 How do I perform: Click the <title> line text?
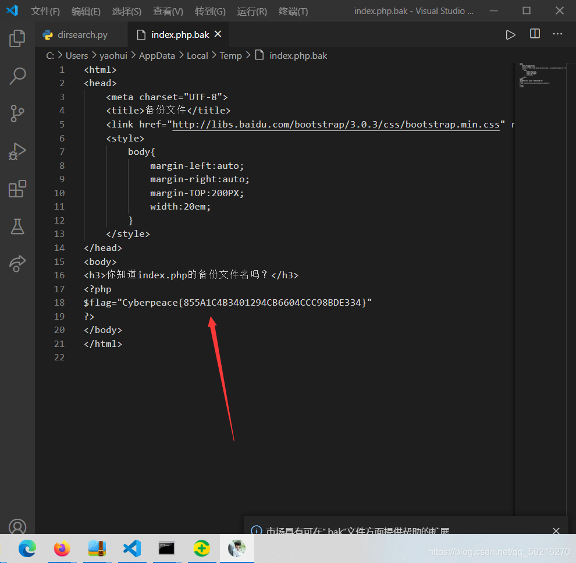point(168,111)
